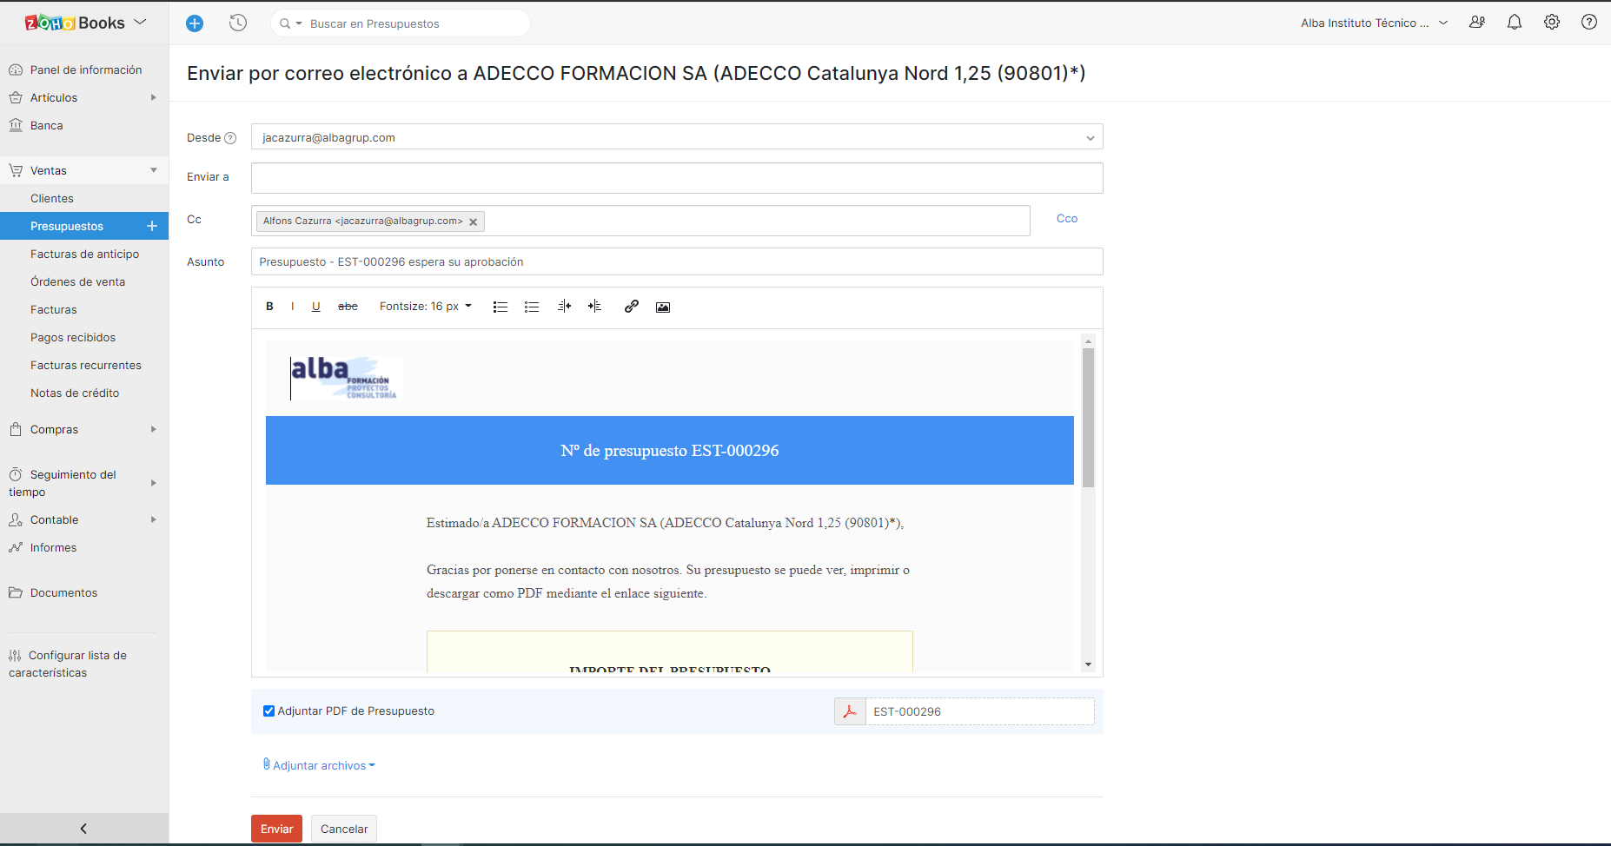The width and height of the screenshot is (1611, 846).
Task: Click the Enviar a recipient field
Action: 677,178
